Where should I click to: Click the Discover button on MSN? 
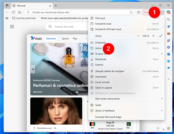pos(51,38)
